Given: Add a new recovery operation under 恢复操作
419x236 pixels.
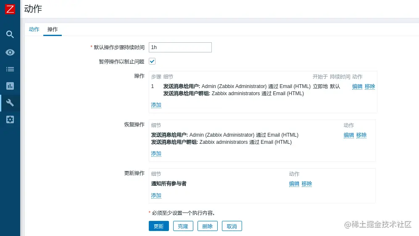Looking at the screenshot, I should (x=156, y=153).
